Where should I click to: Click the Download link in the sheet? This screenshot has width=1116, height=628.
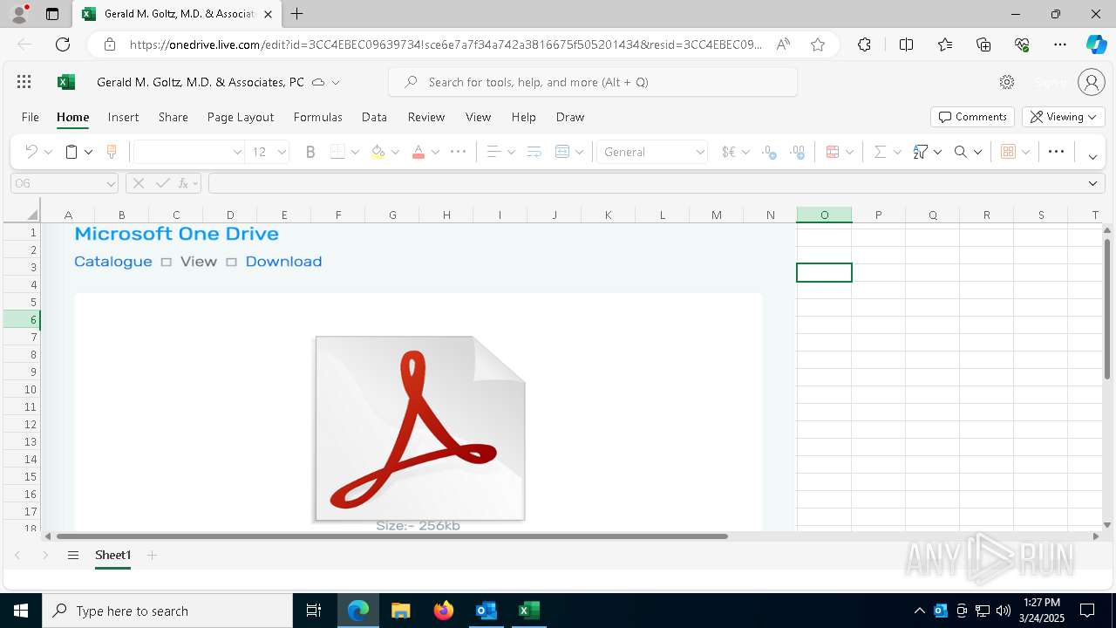point(283,262)
